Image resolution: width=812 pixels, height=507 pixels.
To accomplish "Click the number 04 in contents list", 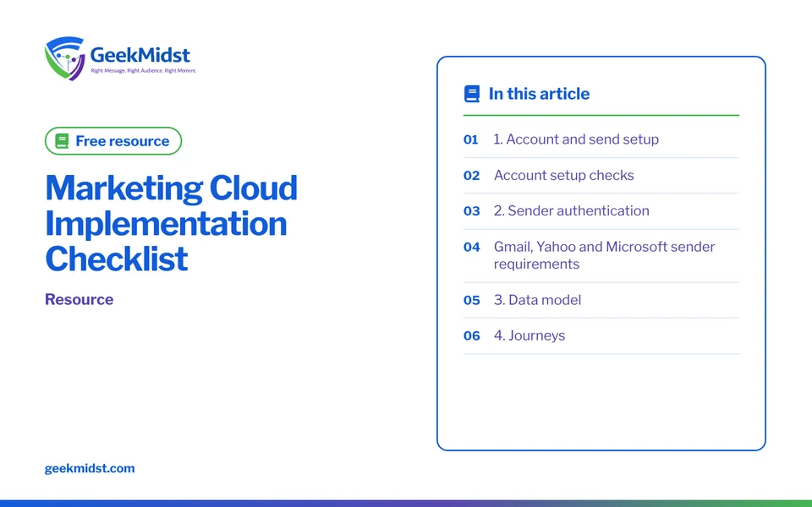I will (x=472, y=247).
